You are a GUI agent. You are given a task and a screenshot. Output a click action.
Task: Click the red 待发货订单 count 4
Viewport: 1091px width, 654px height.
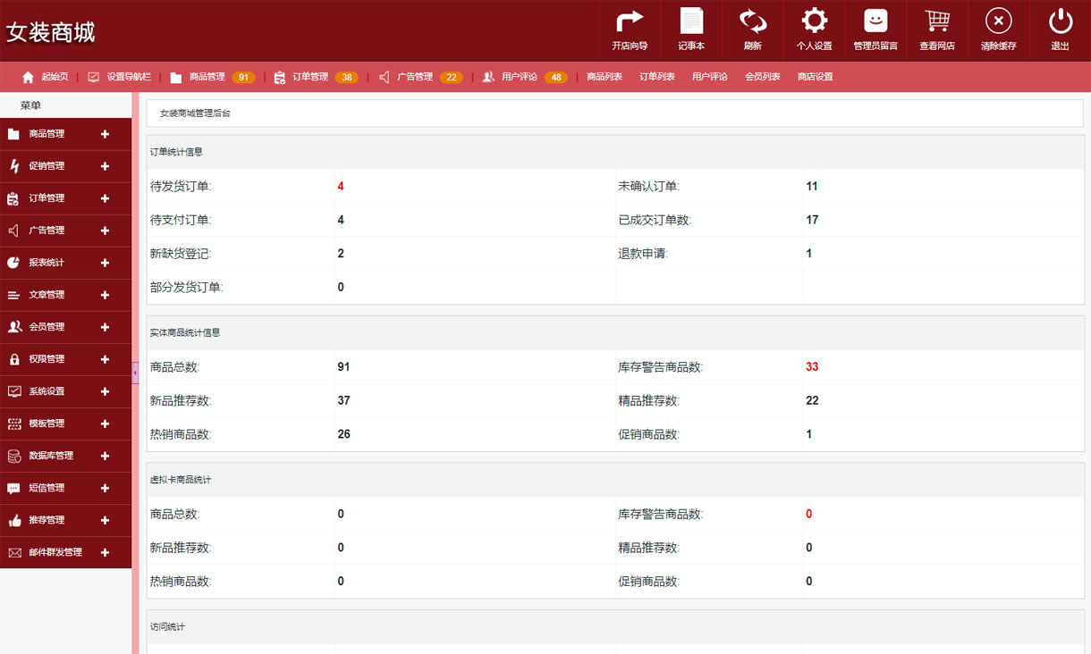coord(341,187)
